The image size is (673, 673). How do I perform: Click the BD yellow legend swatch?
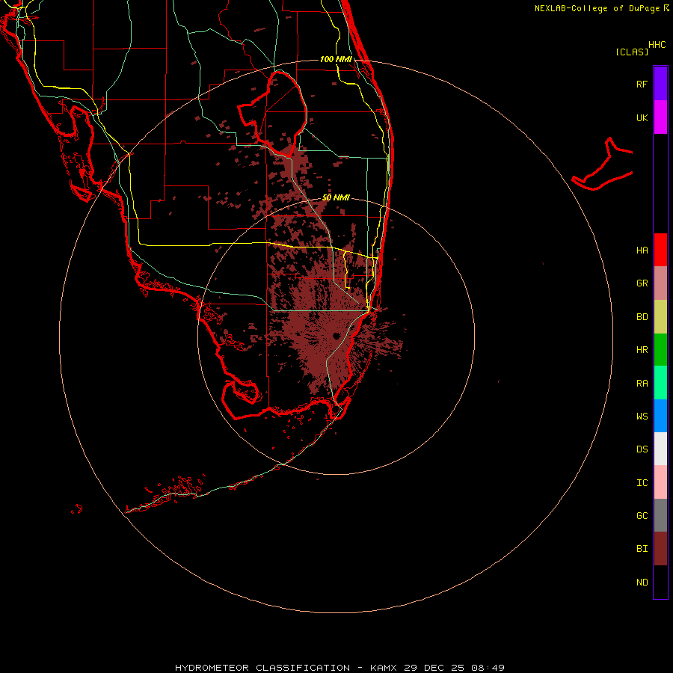click(x=660, y=317)
